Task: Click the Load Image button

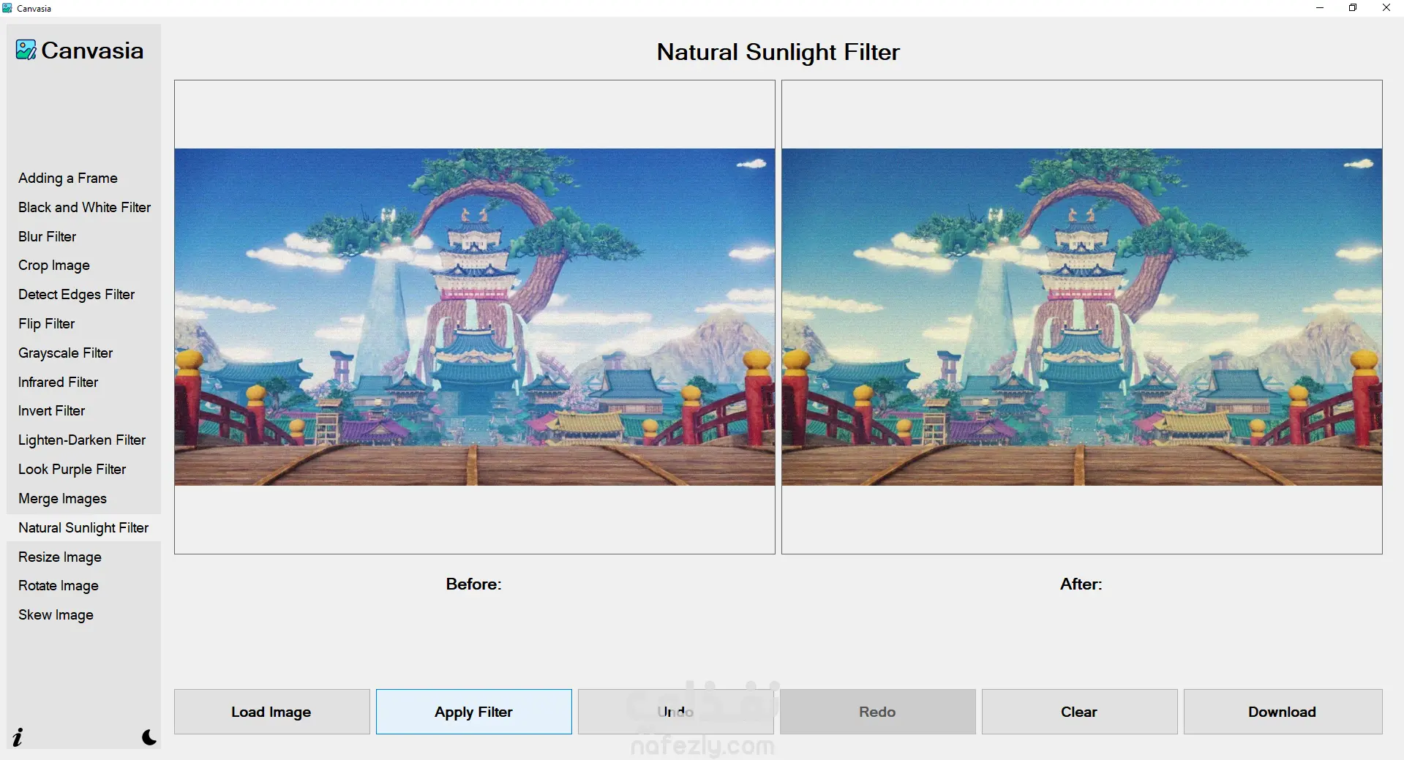Action: tap(271, 712)
